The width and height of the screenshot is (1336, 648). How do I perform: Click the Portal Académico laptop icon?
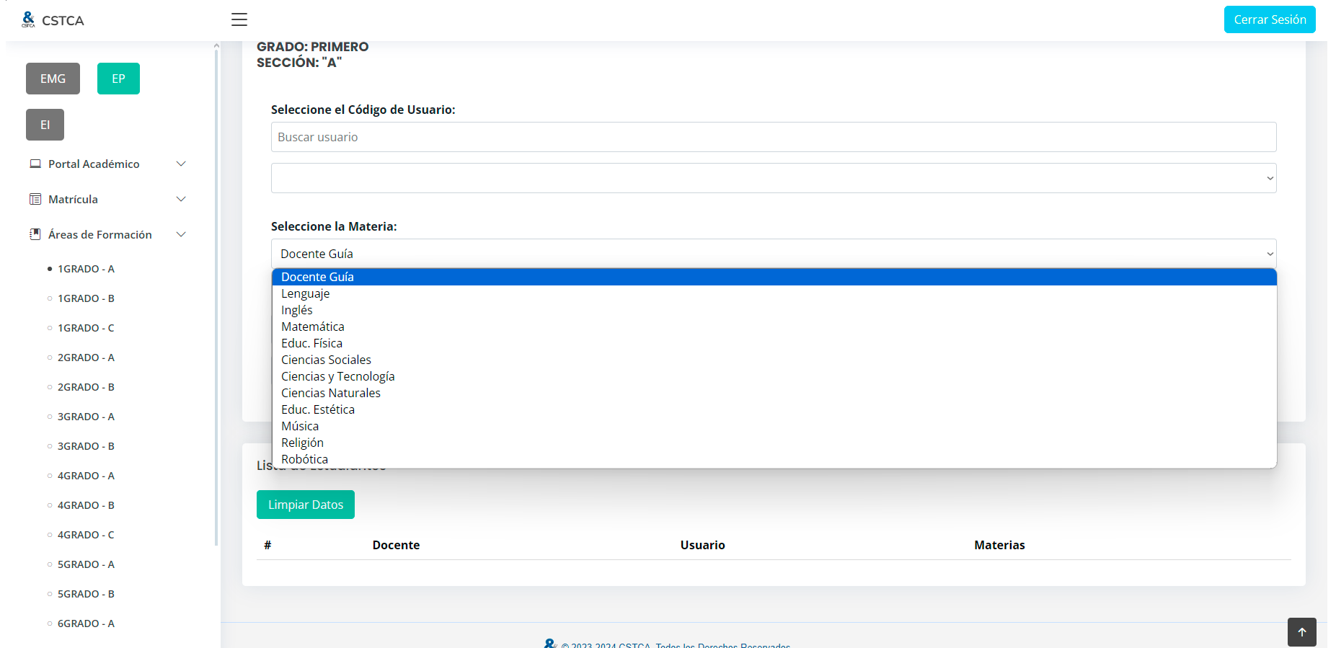[x=35, y=164]
